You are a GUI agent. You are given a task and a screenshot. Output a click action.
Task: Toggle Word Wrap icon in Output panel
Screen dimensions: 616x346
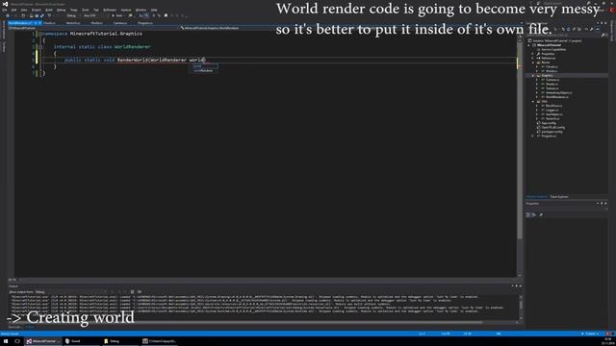[140, 292]
